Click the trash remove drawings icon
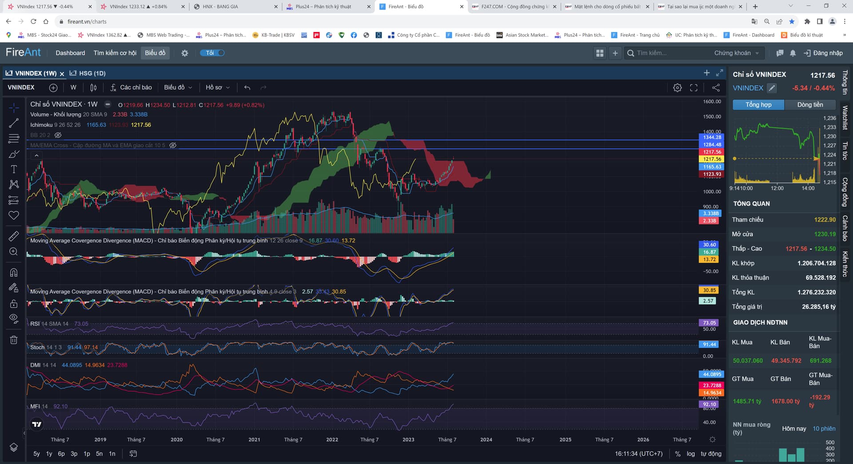This screenshot has height=464, width=853. pos(14,340)
